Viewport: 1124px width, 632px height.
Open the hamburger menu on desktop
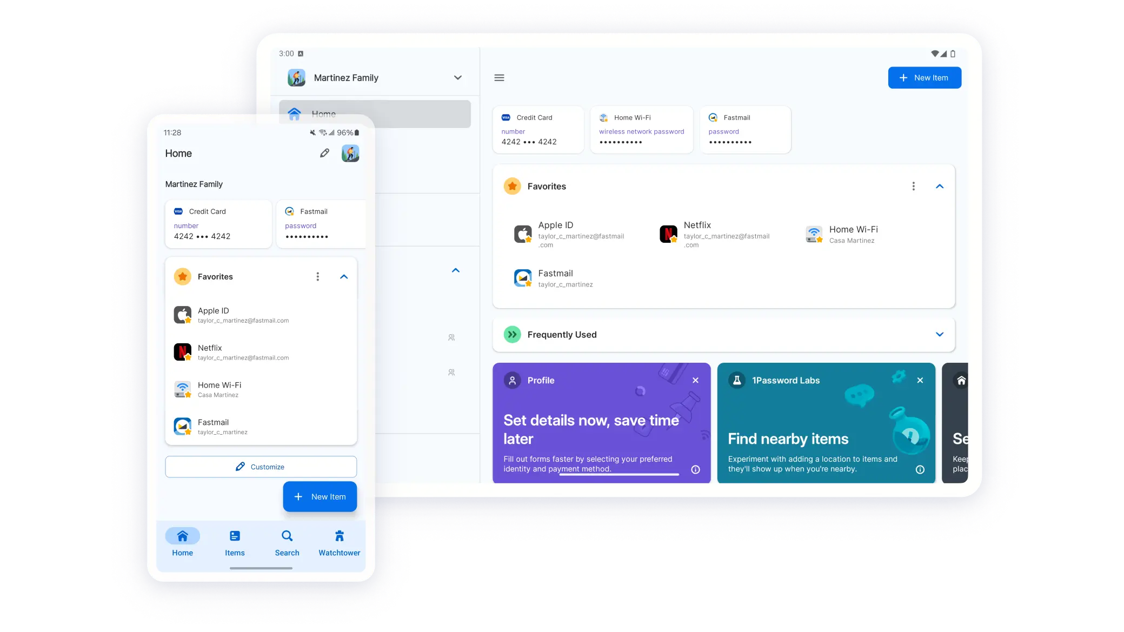pyautogui.click(x=500, y=77)
